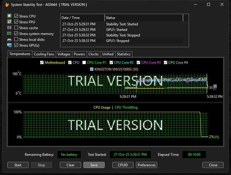Minimize the System Stability Test window
This screenshot has width=231, height=175.
tap(195, 4)
